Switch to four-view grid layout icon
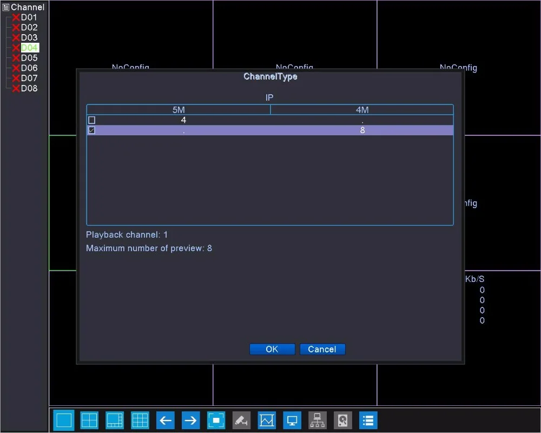541x433 pixels. click(89, 420)
